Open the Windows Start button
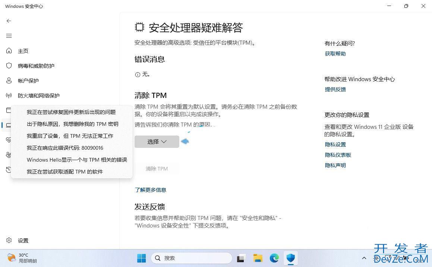The width and height of the screenshot is (432, 267). pyautogui.click(x=141, y=258)
